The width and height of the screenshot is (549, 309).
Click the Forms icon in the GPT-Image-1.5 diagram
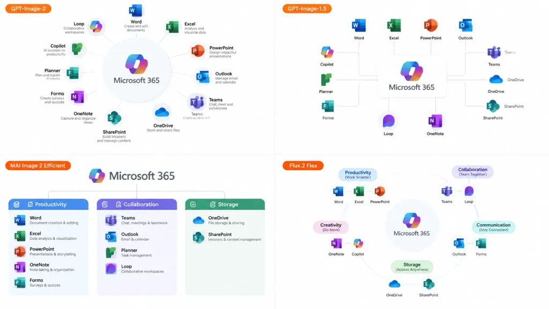pos(328,106)
